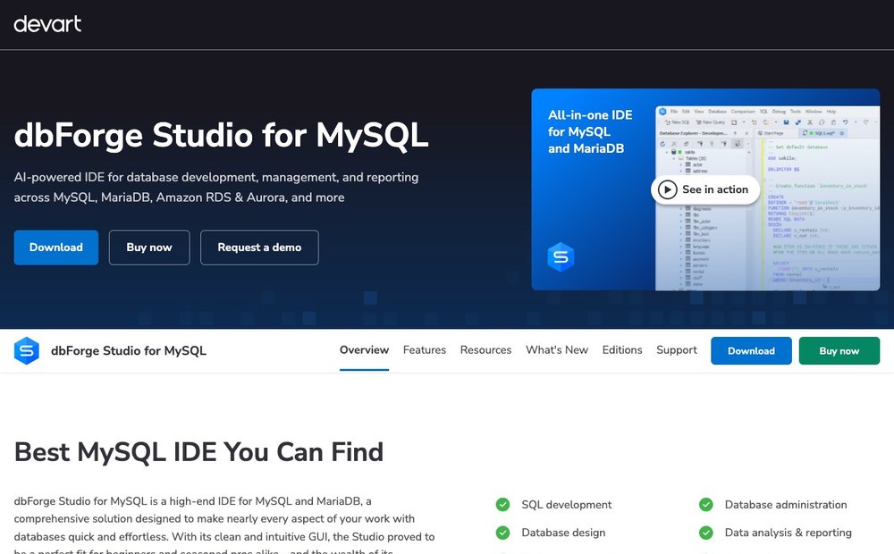Click the Database design checkmark icon
The image size is (894, 554).
[x=502, y=533]
